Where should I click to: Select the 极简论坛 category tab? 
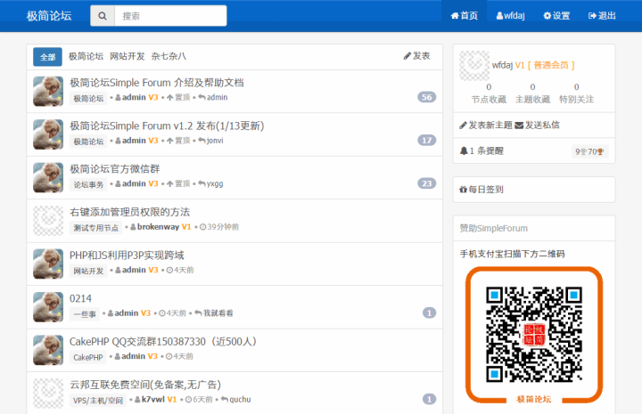86,56
